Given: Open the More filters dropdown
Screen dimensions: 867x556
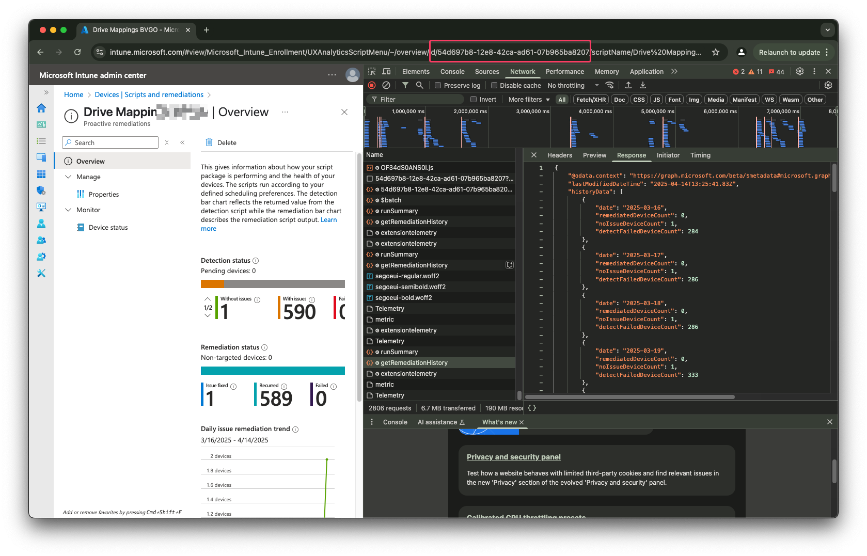Looking at the screenshot, I should tap(529, 100).
